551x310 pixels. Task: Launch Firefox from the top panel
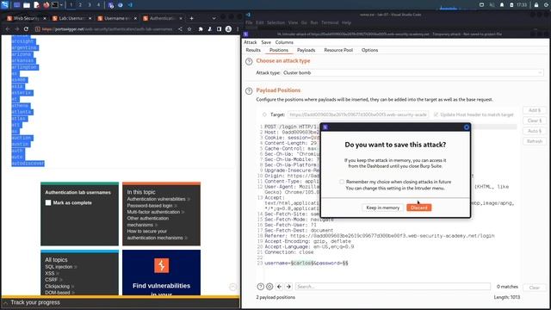click(x=46, y=5)
